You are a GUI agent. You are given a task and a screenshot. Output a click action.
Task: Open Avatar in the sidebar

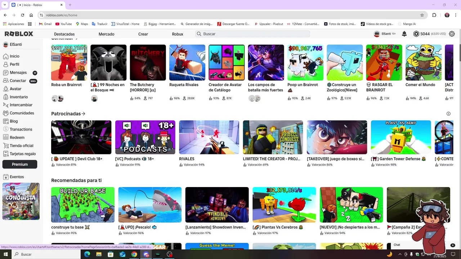point(15,89)
